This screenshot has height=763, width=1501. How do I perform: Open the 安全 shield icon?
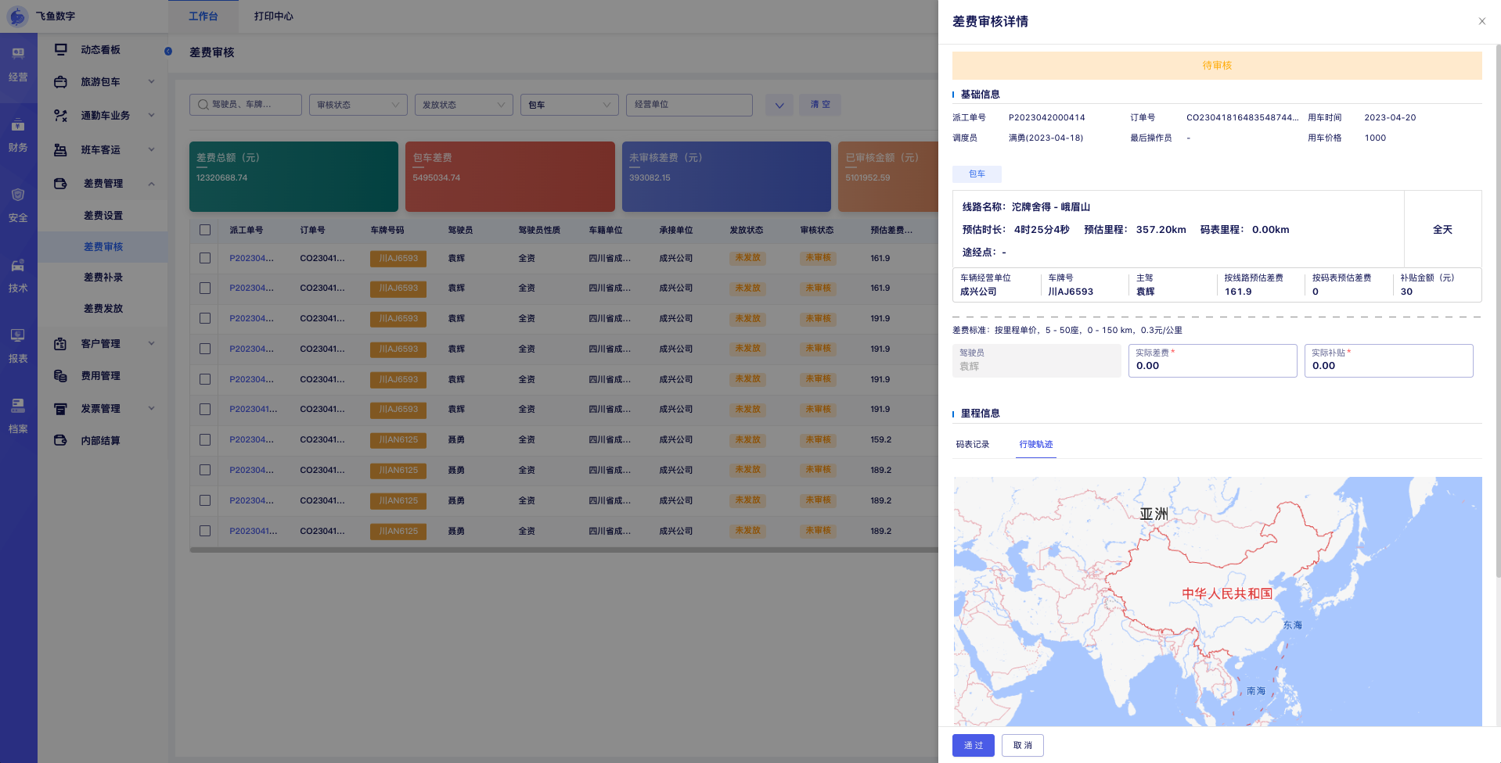18,195
